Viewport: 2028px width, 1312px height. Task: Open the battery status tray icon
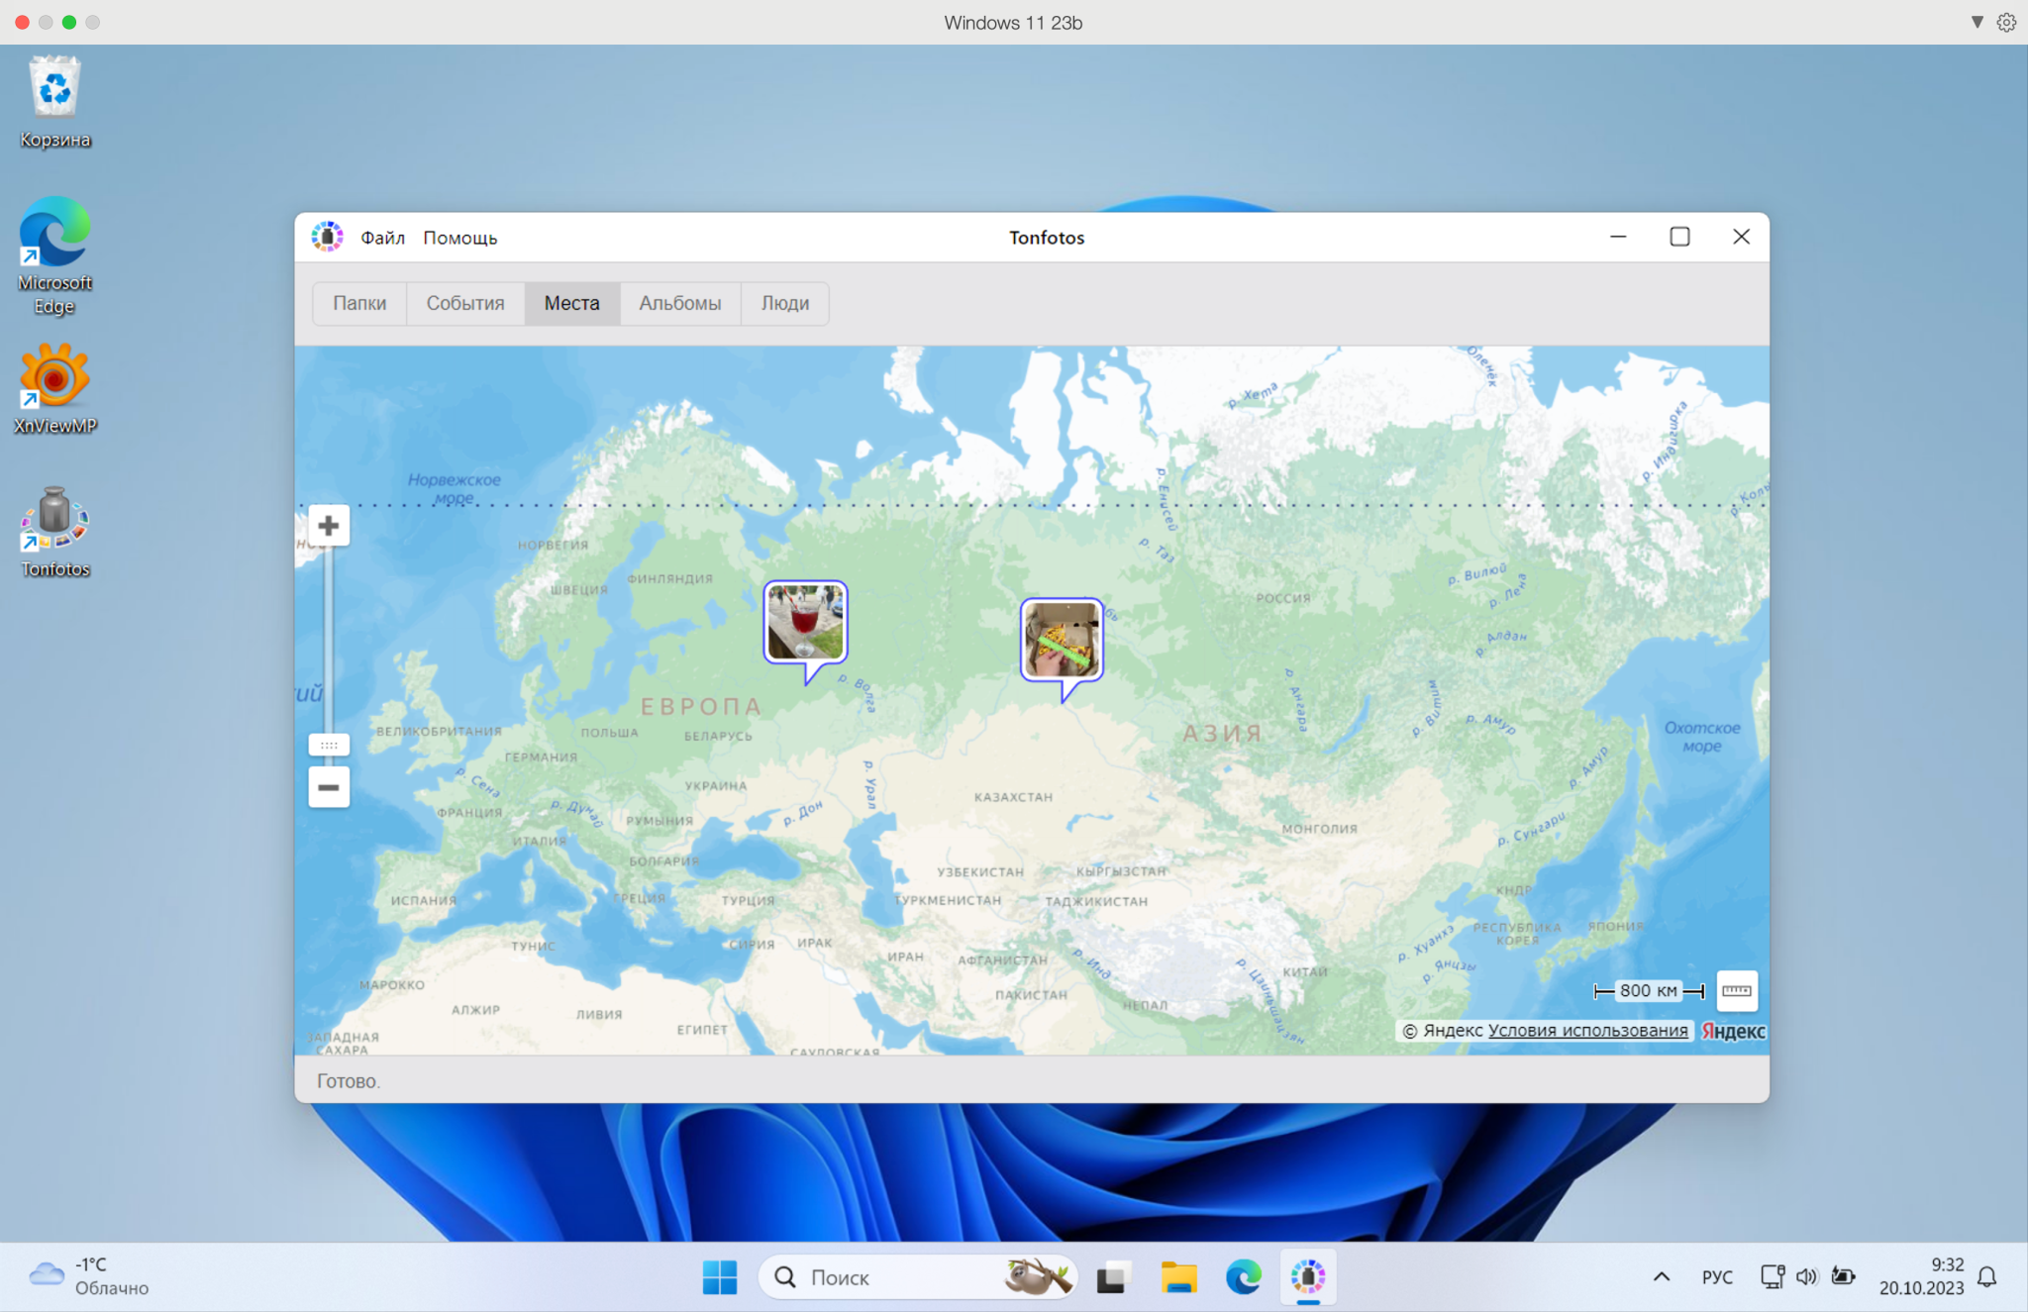tap(1843, 1276)
